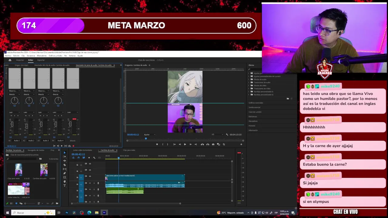Open the Ajustar zoom dropdown in Program monitor
The image size is (388, 218).
point(149,134)
